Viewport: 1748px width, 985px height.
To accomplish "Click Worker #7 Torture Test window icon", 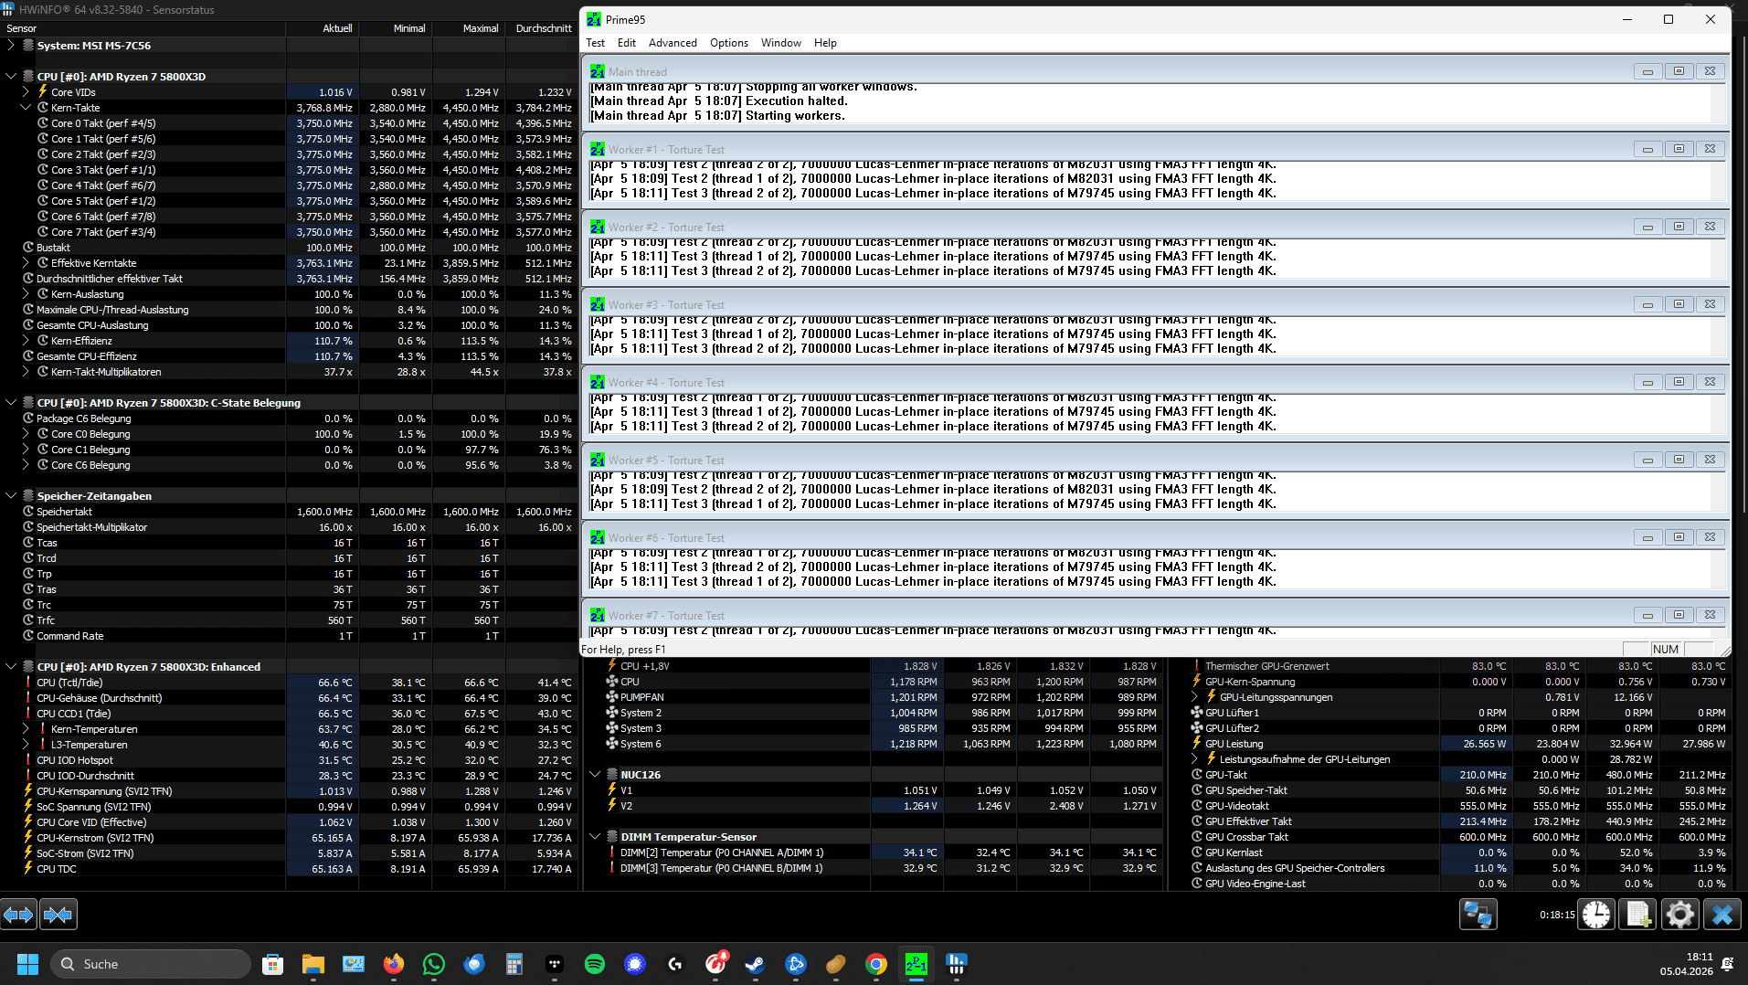I will point(598,615).
